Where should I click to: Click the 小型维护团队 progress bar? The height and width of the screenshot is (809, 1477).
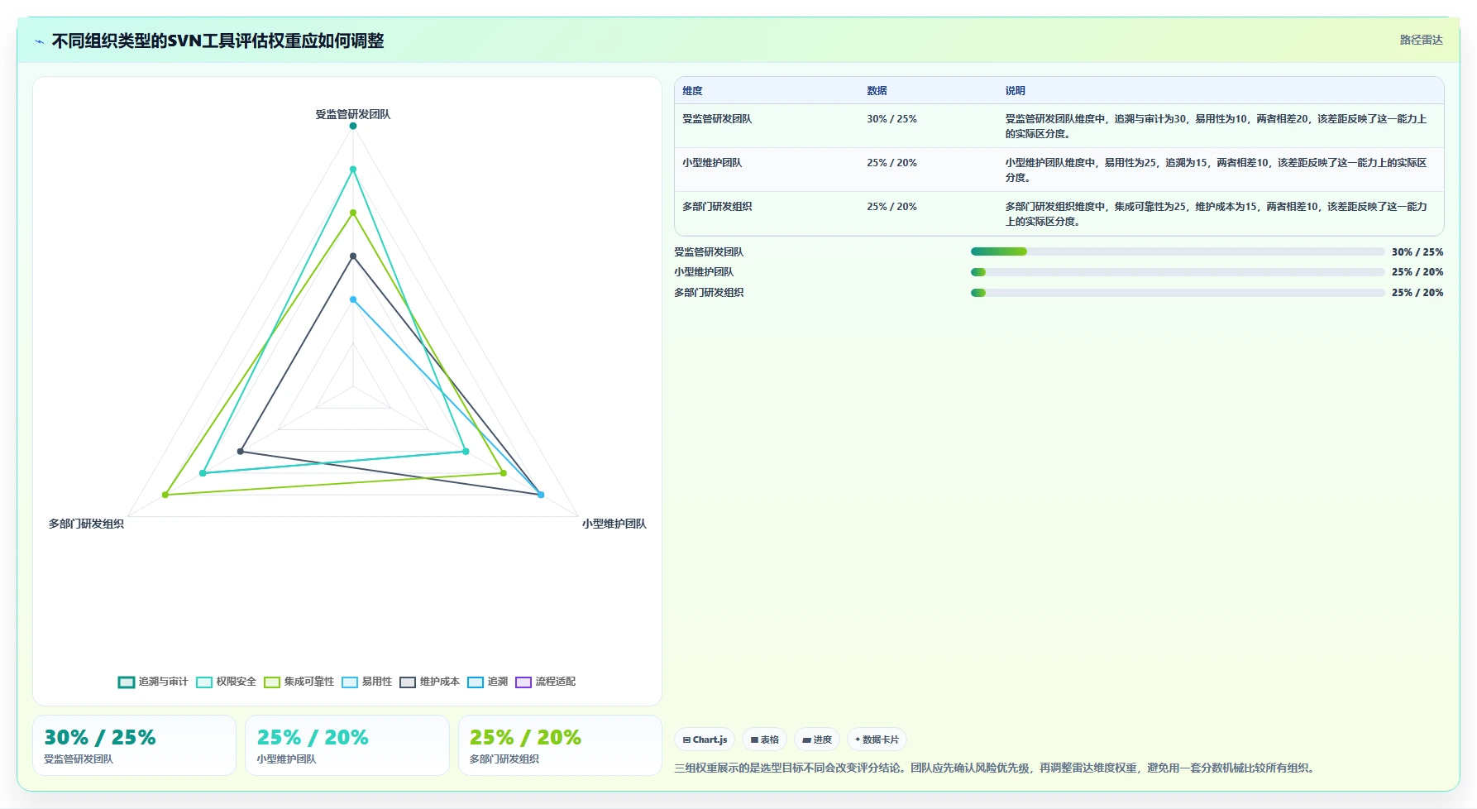1177,272
